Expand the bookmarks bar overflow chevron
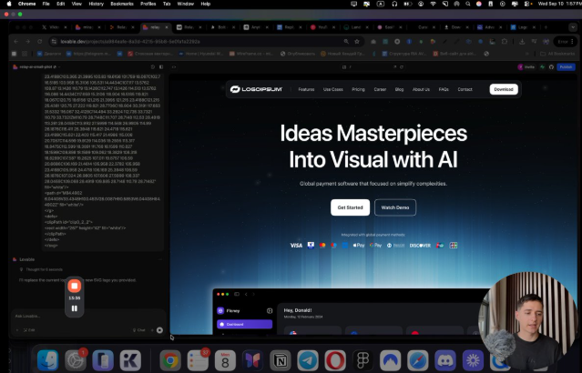The height and width of the screenshot is (373, 582). tap(526, 54)
